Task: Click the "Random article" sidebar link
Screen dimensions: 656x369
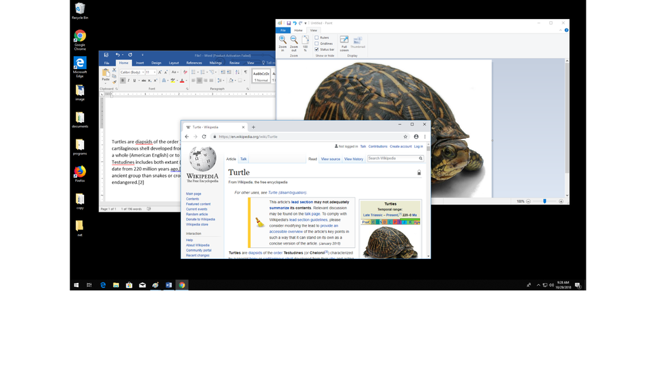Action: tap(197, 214)
